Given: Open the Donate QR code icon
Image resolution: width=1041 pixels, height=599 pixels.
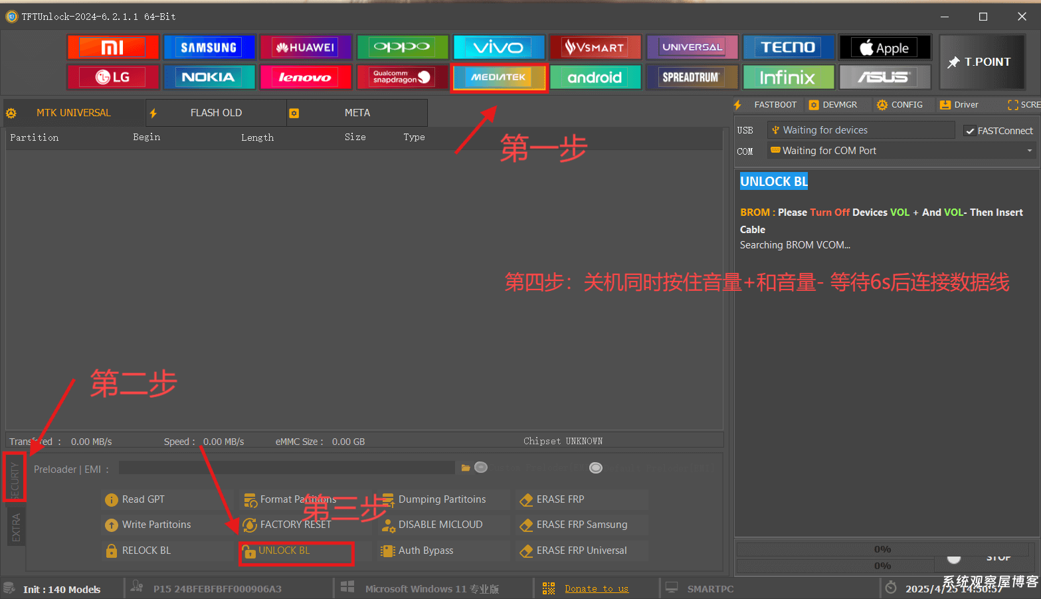Looking at the screenshot, I should pyautogui.click(x=547, y=588).
